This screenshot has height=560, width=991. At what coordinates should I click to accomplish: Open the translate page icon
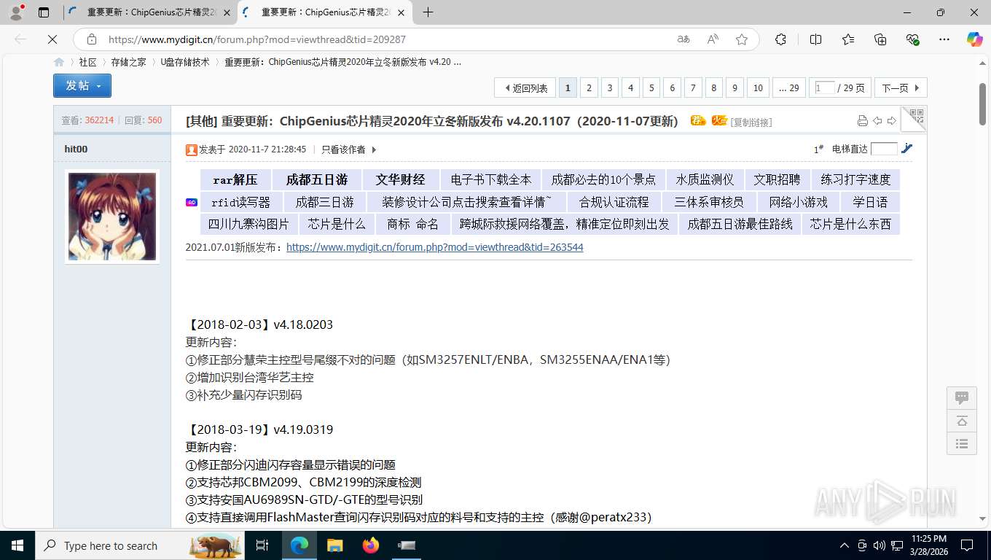pos(683,39)
